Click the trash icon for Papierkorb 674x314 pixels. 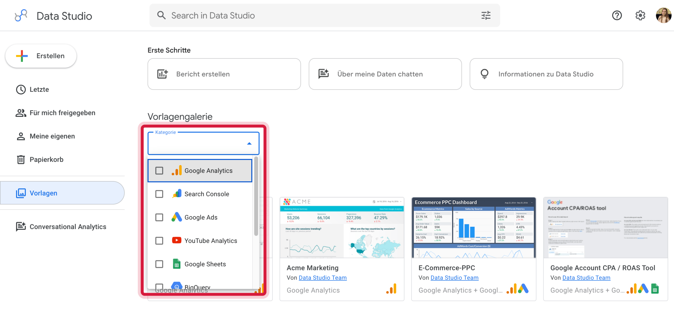(x=21, y=160)
